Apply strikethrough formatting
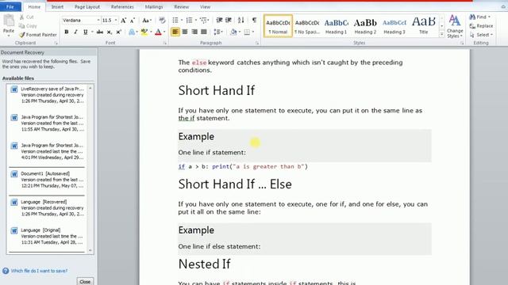The height and width of the screenshot is (285, 508). (x=100, y=32)
